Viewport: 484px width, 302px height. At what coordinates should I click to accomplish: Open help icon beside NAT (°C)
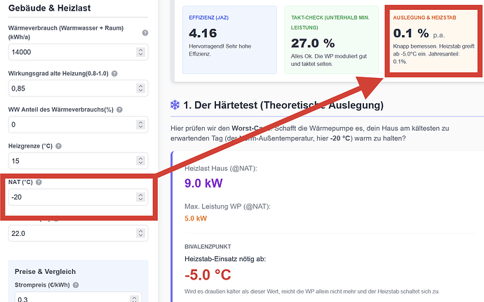39,182
